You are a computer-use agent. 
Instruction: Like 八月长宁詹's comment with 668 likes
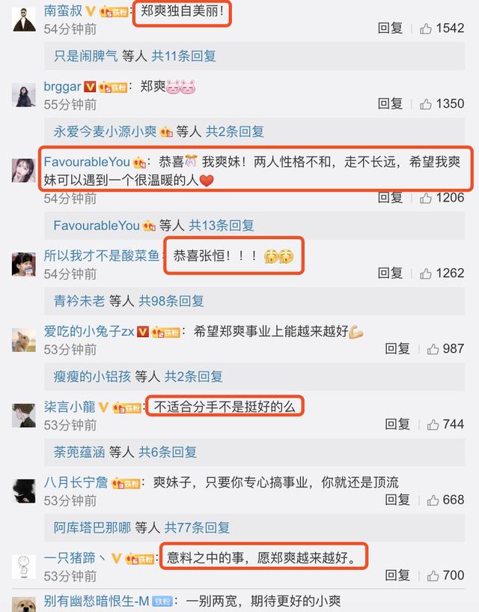coord(433,500)
